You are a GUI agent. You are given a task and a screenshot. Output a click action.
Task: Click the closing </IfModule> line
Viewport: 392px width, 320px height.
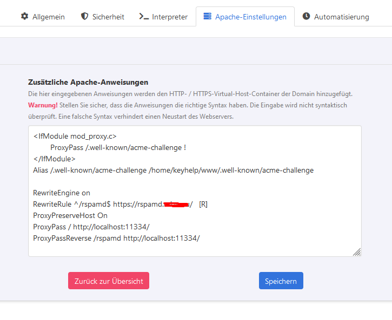click(x=54, y=159)
